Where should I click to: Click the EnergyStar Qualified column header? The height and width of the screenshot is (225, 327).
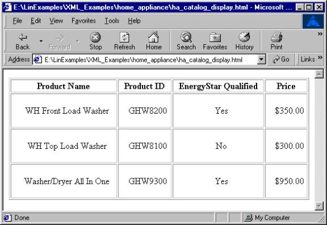point(218,86)
